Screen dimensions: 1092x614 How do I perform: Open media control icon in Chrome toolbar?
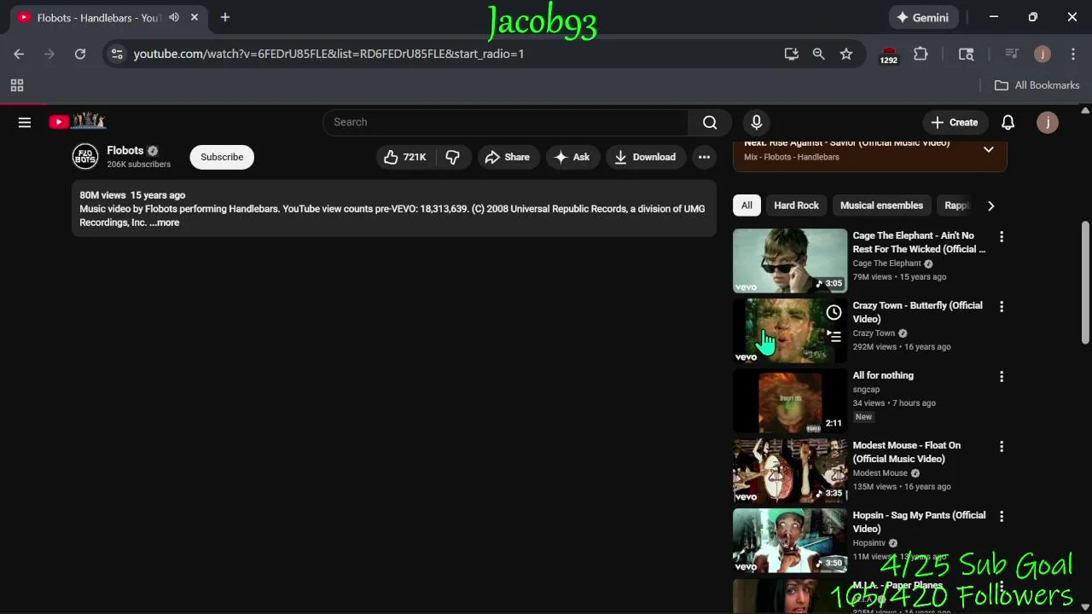[x=1012, y=54]
